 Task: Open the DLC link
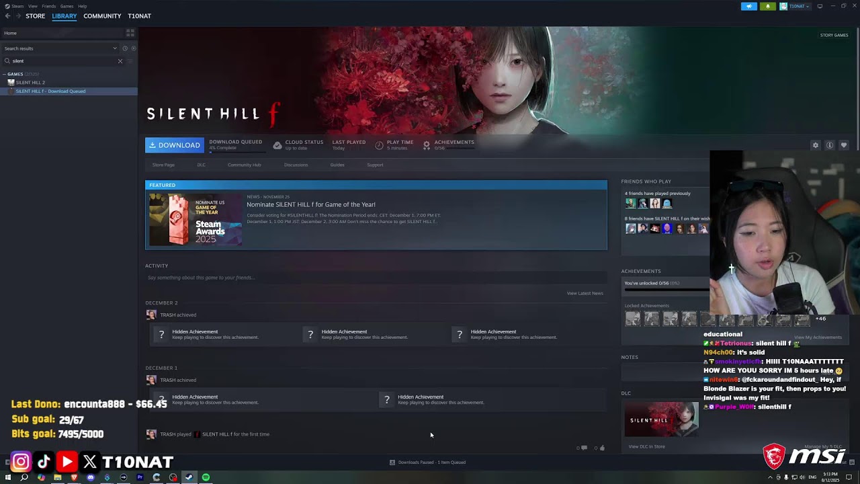201,165
